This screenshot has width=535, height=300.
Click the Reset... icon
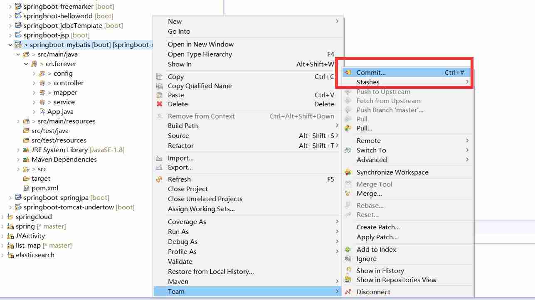[x=348, y=215]
